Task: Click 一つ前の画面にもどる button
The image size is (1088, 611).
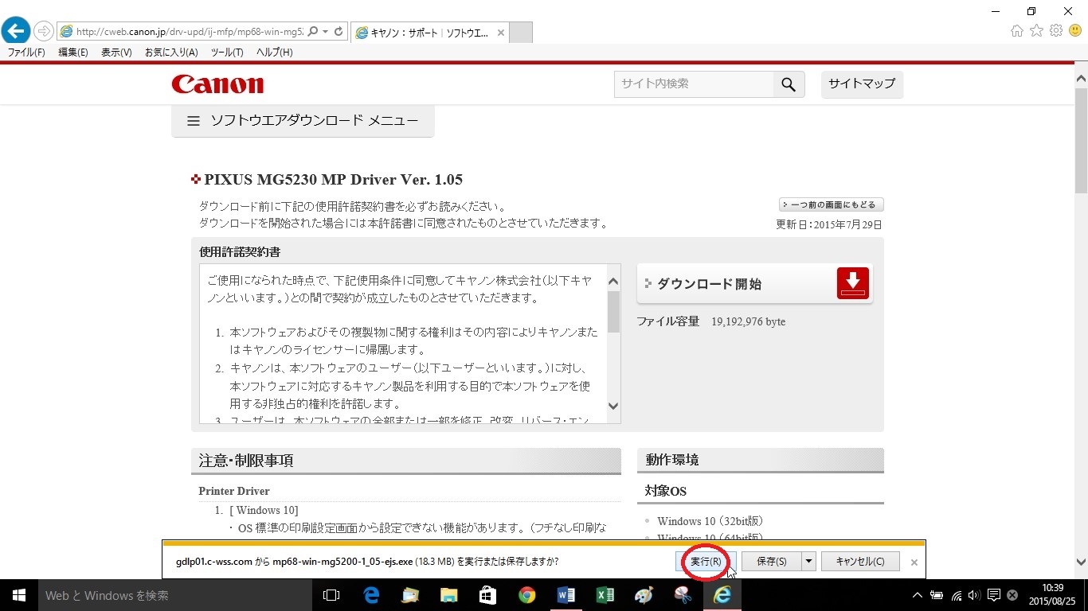Action: tap(832, 205)
